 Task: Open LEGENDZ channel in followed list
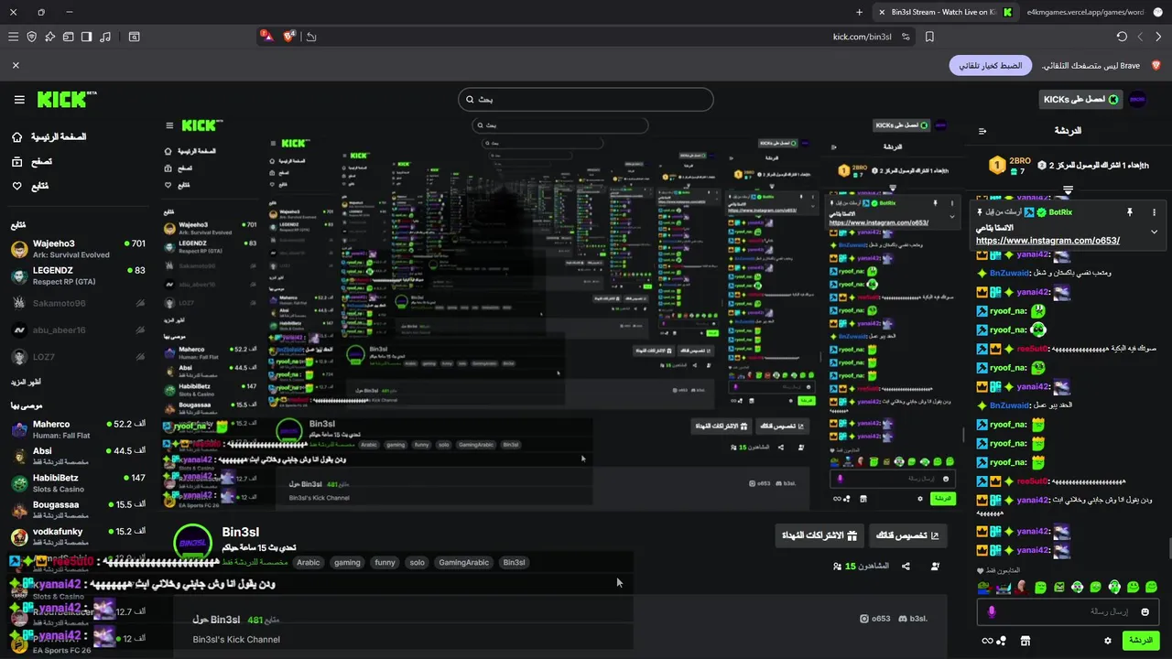[x=78, y=275]
